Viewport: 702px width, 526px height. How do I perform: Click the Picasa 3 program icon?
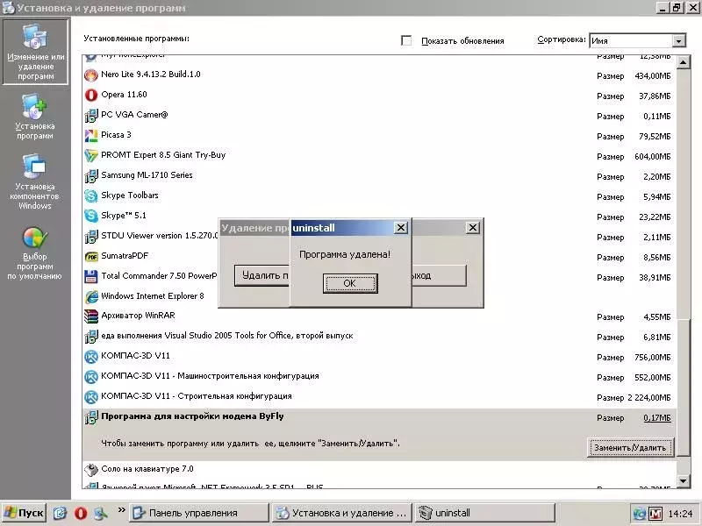[91, 136]
